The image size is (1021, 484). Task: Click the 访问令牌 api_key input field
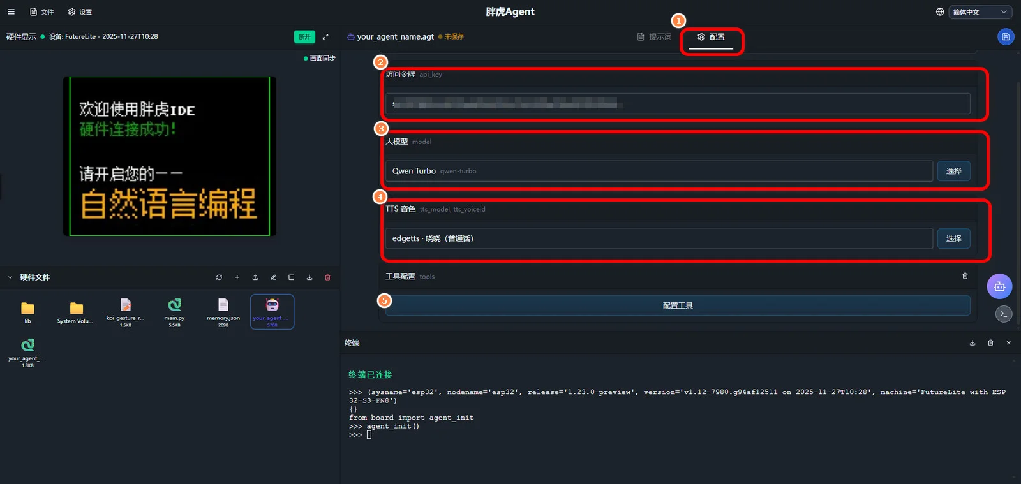(x=677, y=104)
